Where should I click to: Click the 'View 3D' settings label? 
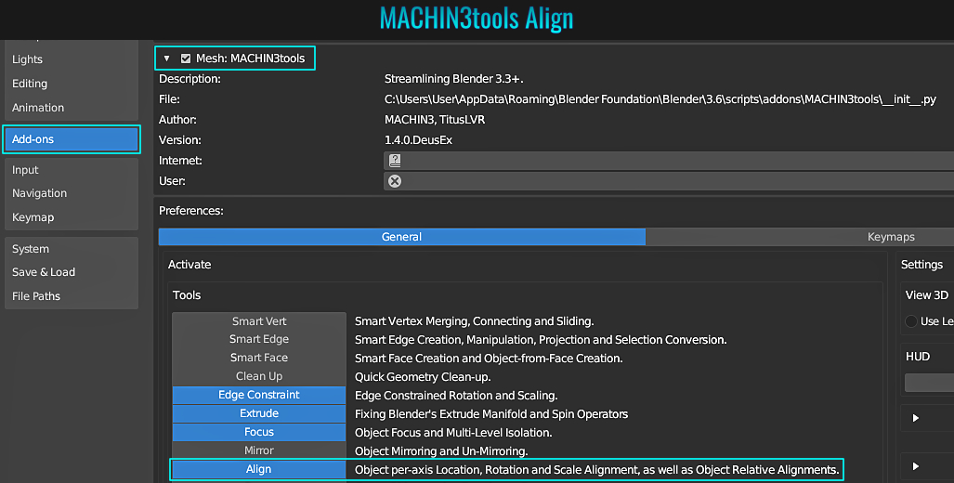tap(927, 295)
